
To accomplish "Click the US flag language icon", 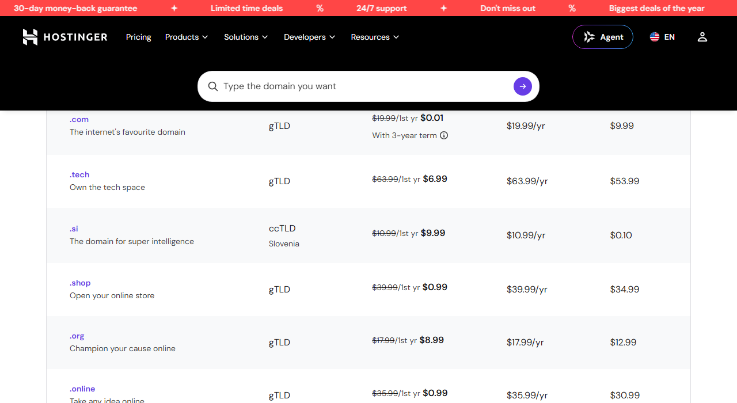I will (x=655, y=37).
